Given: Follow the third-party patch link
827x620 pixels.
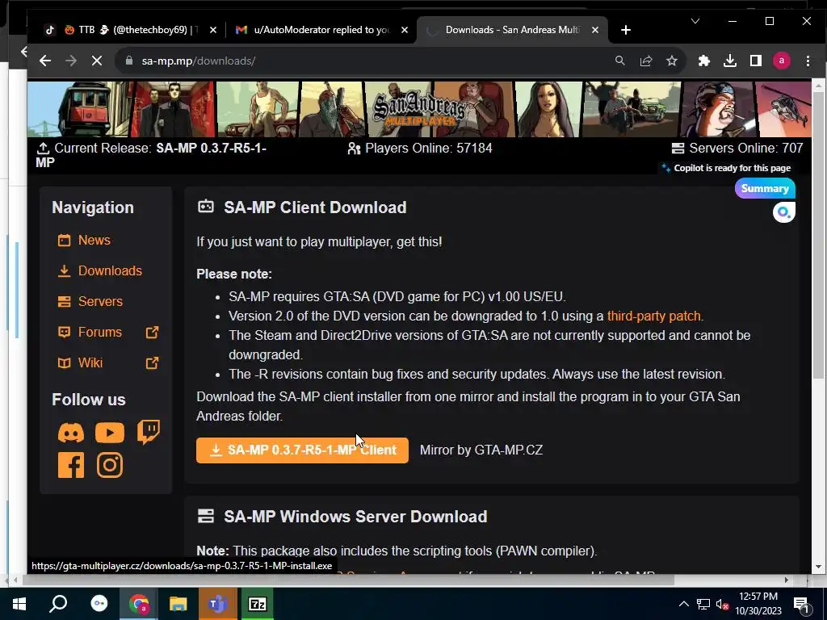Looking at the screenshot, I should (654, 316).
